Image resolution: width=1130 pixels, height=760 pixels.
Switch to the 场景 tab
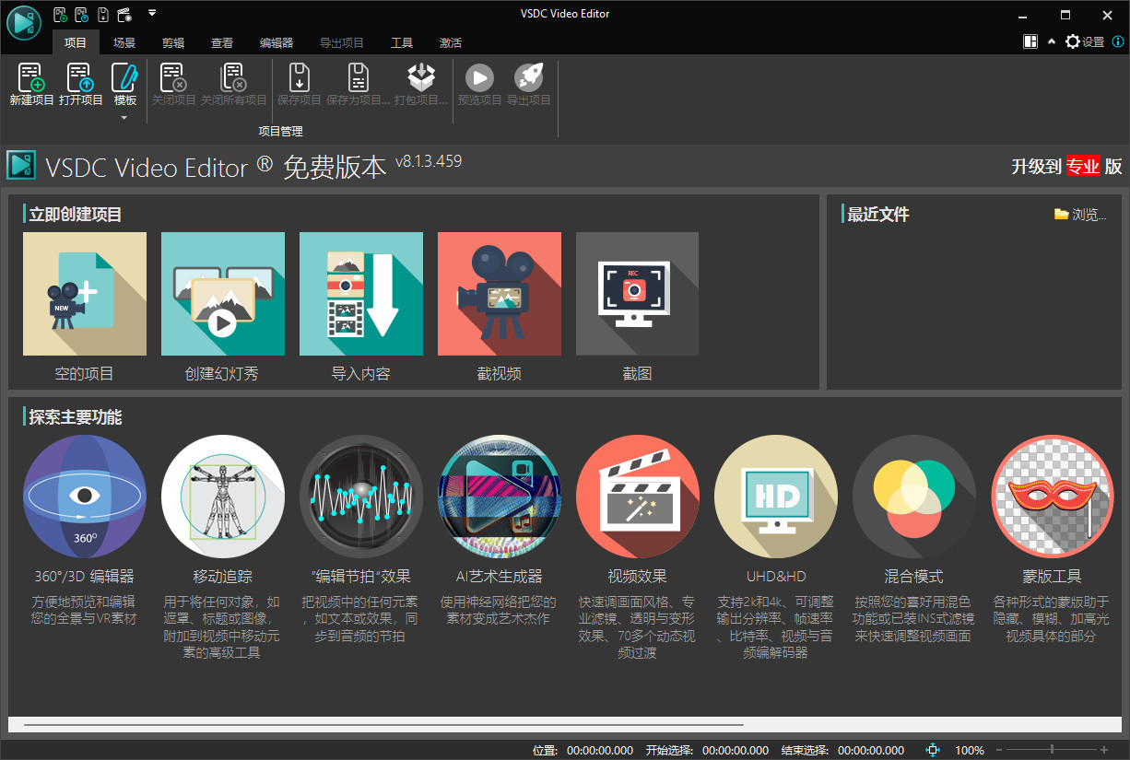tap(124, 42)
